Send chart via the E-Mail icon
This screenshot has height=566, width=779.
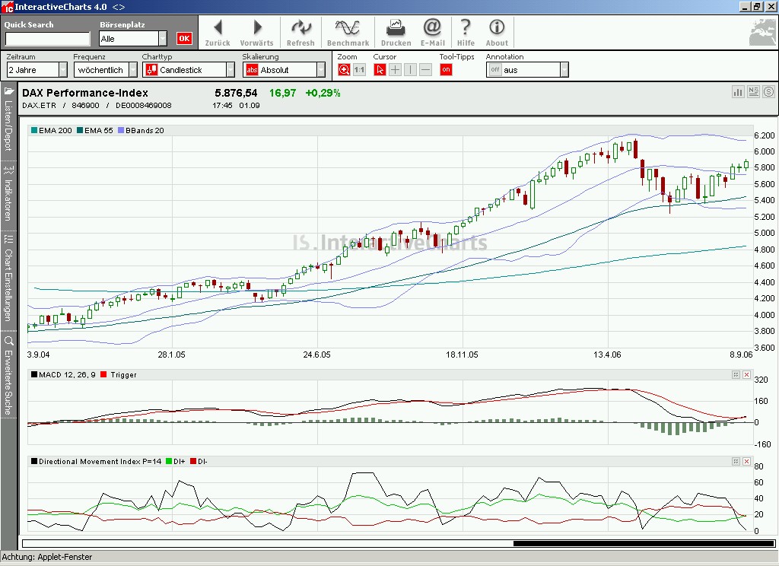coord(432,32)
